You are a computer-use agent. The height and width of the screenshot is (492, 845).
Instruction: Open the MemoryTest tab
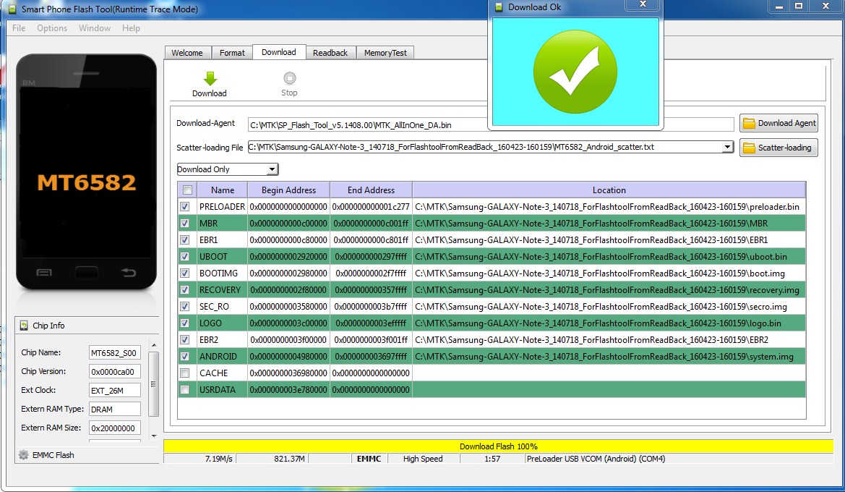tap(385, 53)
